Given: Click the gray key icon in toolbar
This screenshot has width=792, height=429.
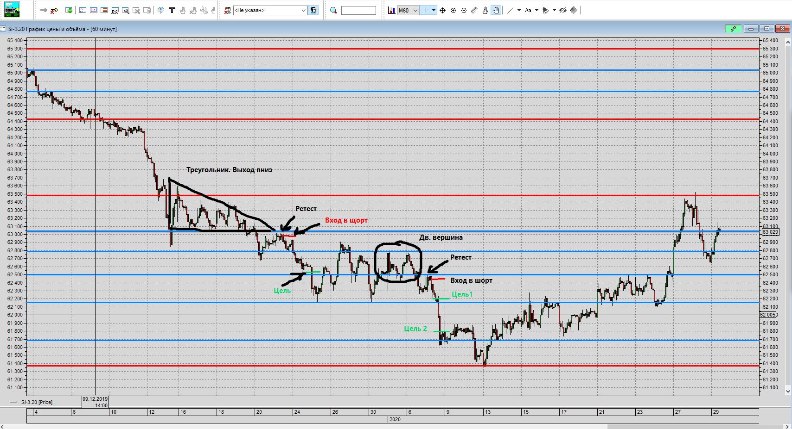Looking at the screenshot, I should point(44,10).
